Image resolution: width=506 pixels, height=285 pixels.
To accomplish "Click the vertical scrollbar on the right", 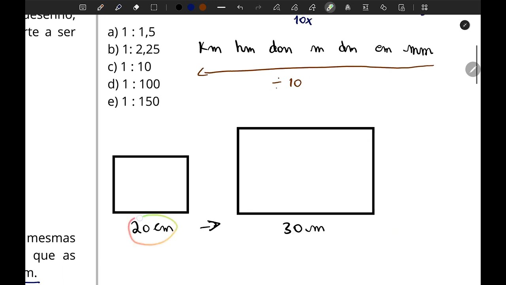I will 477,65.
